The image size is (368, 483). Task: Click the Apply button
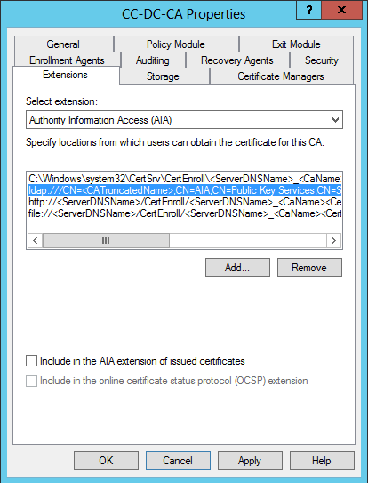click(x=250, y=461)
